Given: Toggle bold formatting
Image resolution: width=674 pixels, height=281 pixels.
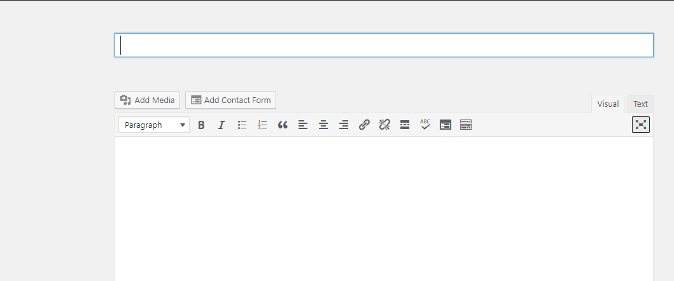Looking at the screenshot, I should (201, 125).
